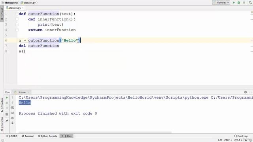Click line number 5 in the gutter
Viewport: 253px width, 142px height.
(x=6, y=35)
